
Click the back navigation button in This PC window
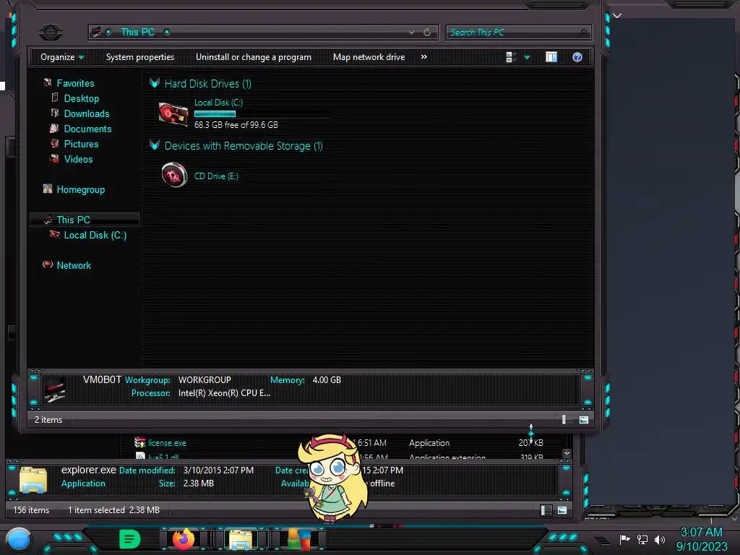(50, 32)
